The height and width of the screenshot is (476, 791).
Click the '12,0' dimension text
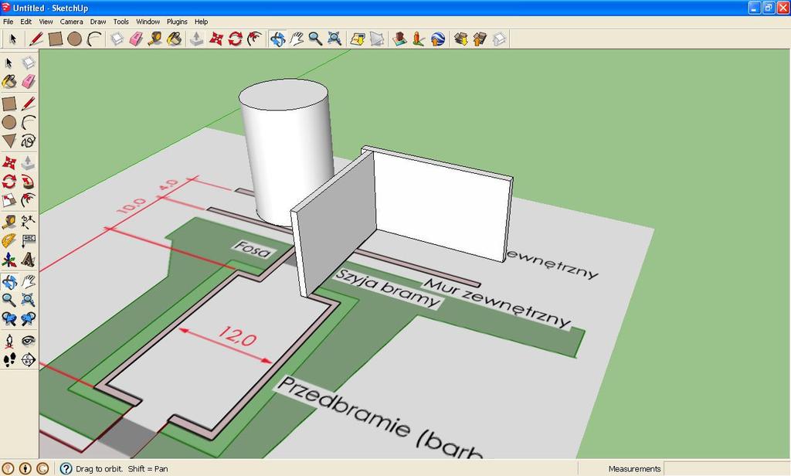[238, 335]
